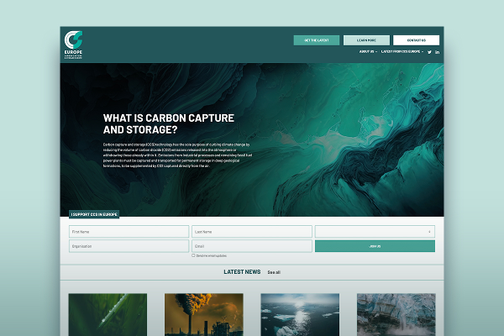Image resolution: width=504 pixels, height=336 pixels.
Task: Expand Latest From CCS Europe menu
Action: point(402,51)
